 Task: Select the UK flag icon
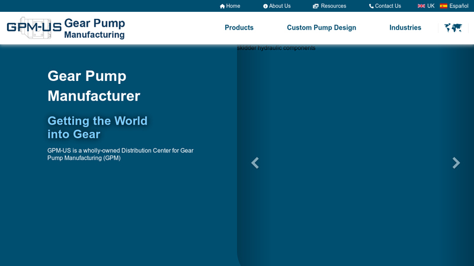pos(421,6)
